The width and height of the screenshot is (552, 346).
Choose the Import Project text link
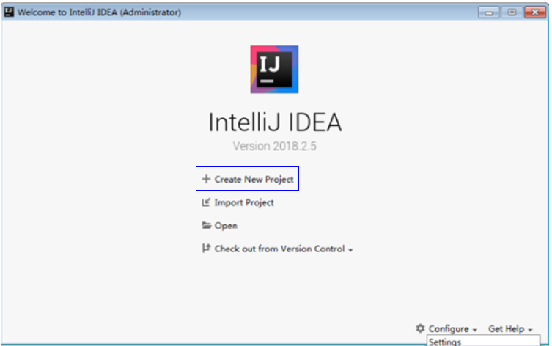244,202
